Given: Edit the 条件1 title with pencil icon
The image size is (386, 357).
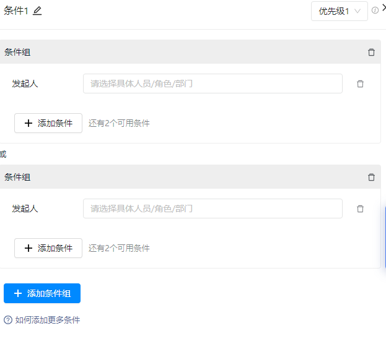Looking at the screenshot, I should (x=37, y=11).
